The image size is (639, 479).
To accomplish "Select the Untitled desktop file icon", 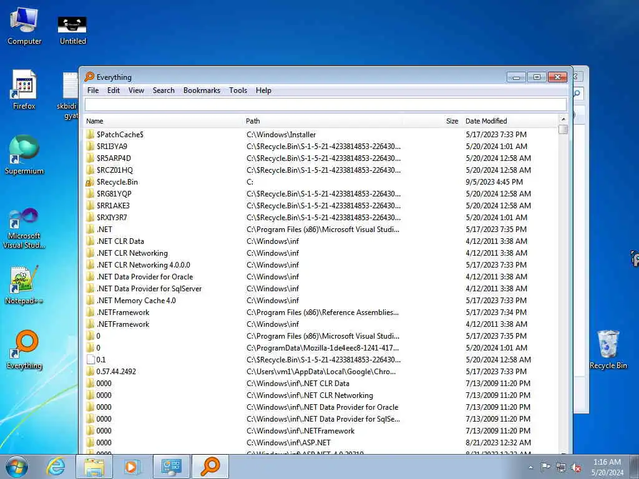I will (x=72, y=30).
